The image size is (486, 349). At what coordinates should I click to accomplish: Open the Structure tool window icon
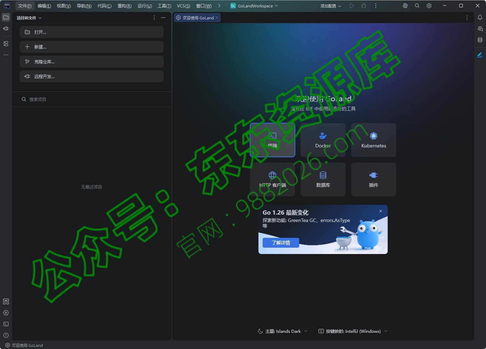[6, 44]
